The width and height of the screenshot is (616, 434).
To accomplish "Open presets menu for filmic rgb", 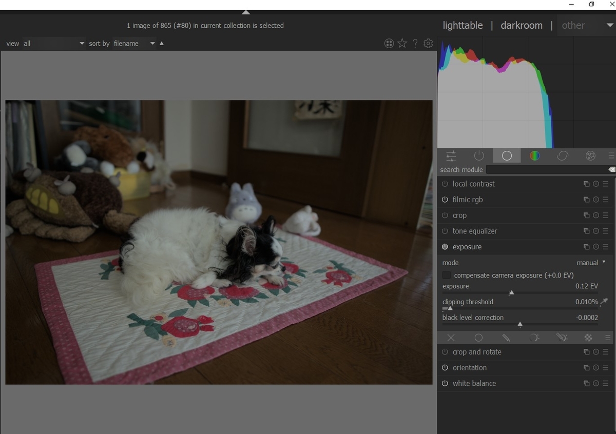I will (605, 200).
